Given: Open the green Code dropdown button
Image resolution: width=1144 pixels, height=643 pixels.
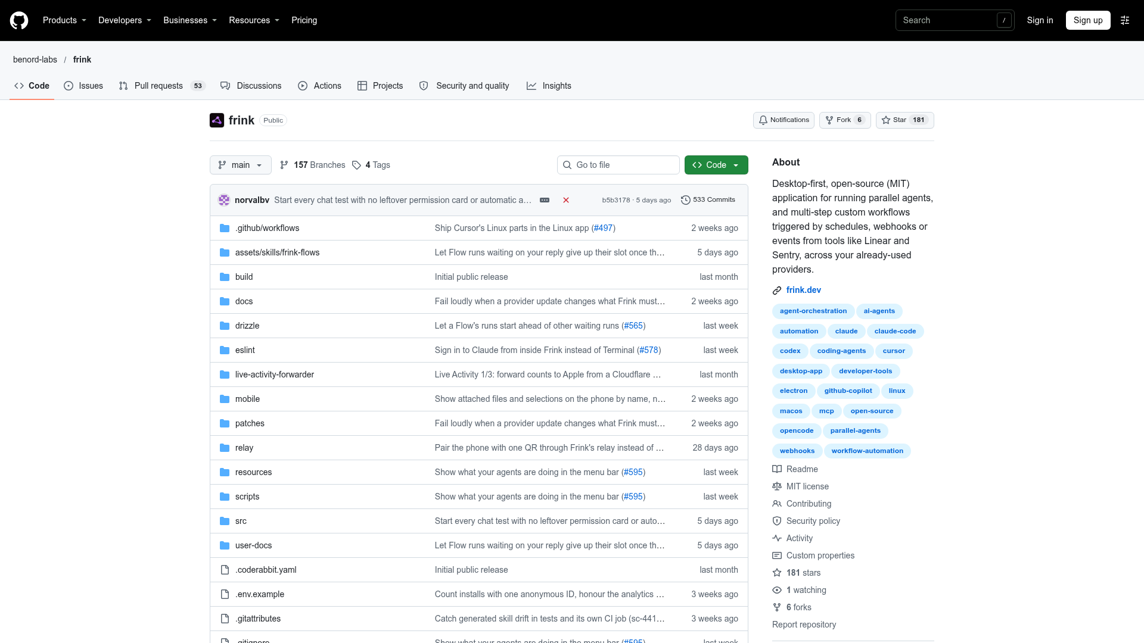Looking at the screenshot, I should coord(716,165).
